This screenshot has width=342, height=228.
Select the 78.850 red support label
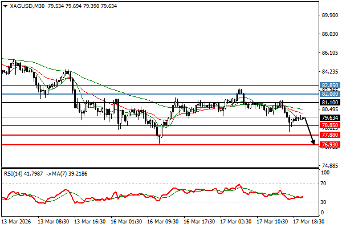click(330, 125)
